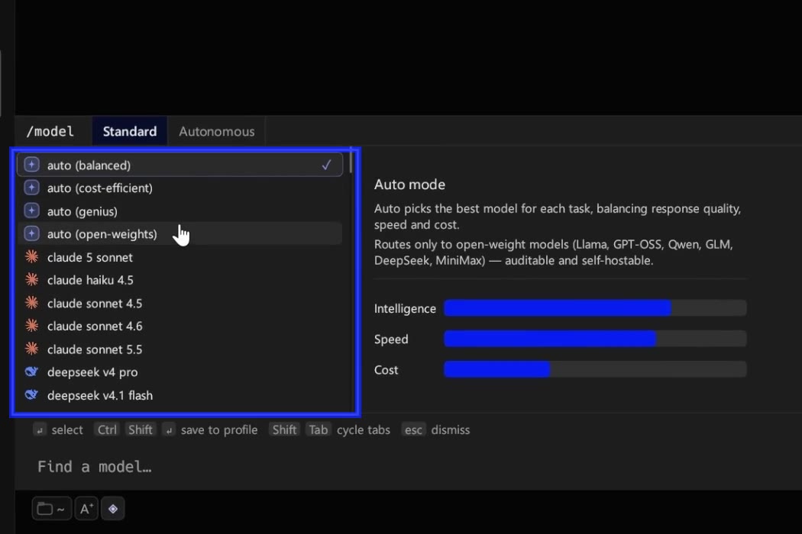Pick deepseek v4.1 flash model
The height and width of the screenshot is (534, 802).
pyautogui.click(x=180, y=395)
